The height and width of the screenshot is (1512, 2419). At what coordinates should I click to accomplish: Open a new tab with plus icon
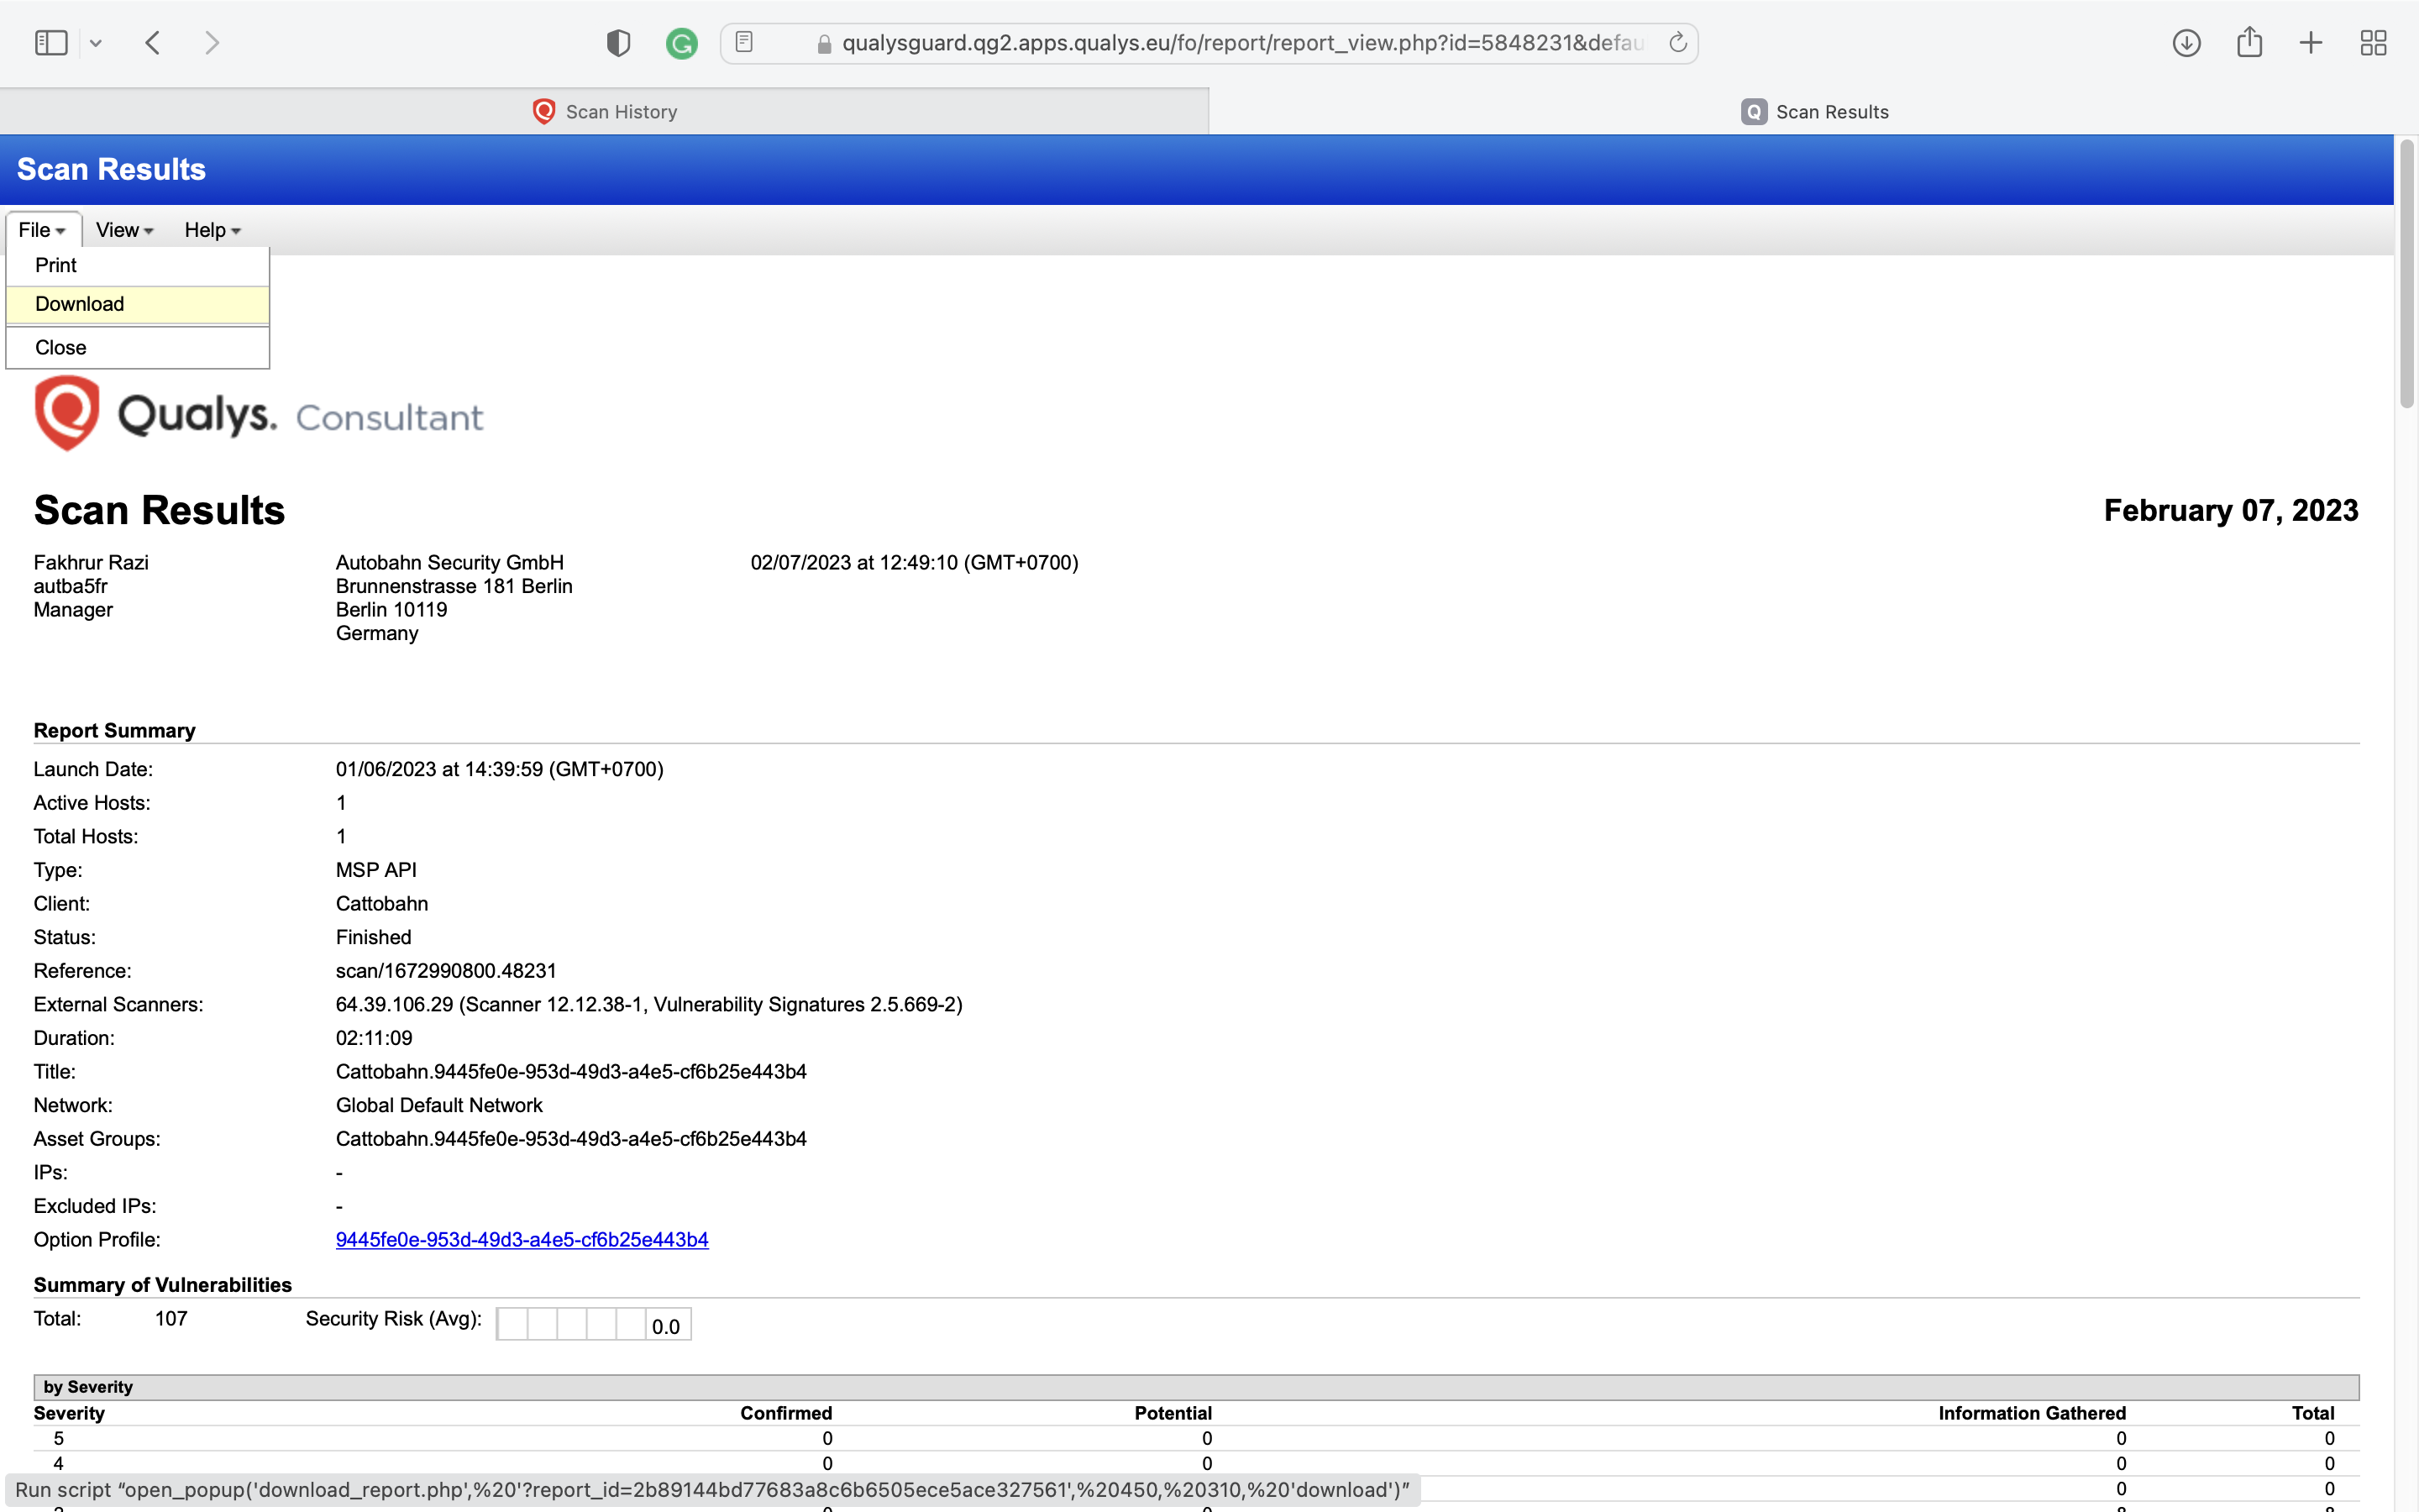[2311, 43]
